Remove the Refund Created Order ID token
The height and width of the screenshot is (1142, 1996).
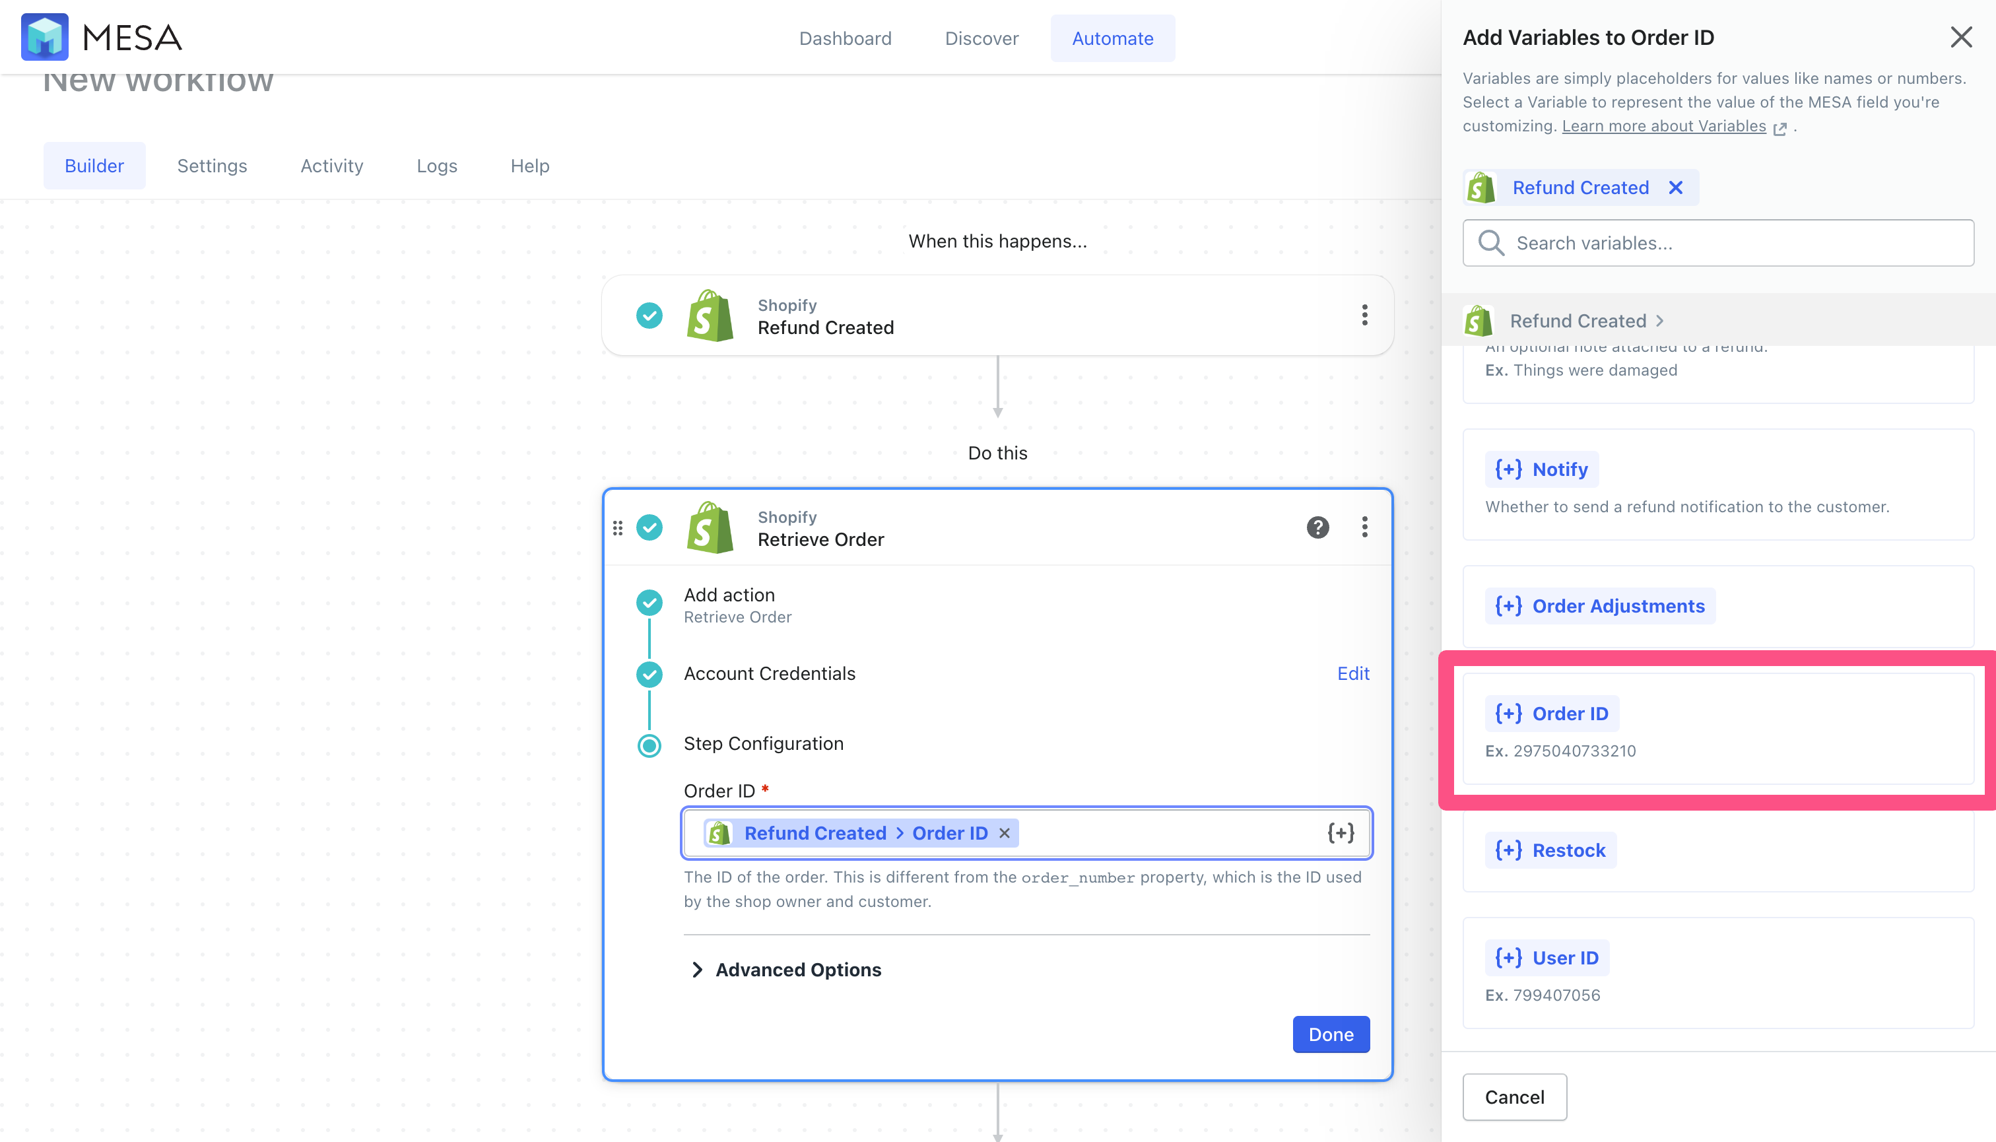1004,833
